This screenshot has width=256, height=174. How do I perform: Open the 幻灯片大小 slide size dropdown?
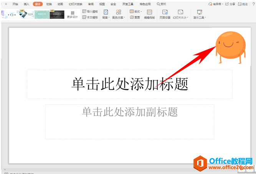click(180, 14)
